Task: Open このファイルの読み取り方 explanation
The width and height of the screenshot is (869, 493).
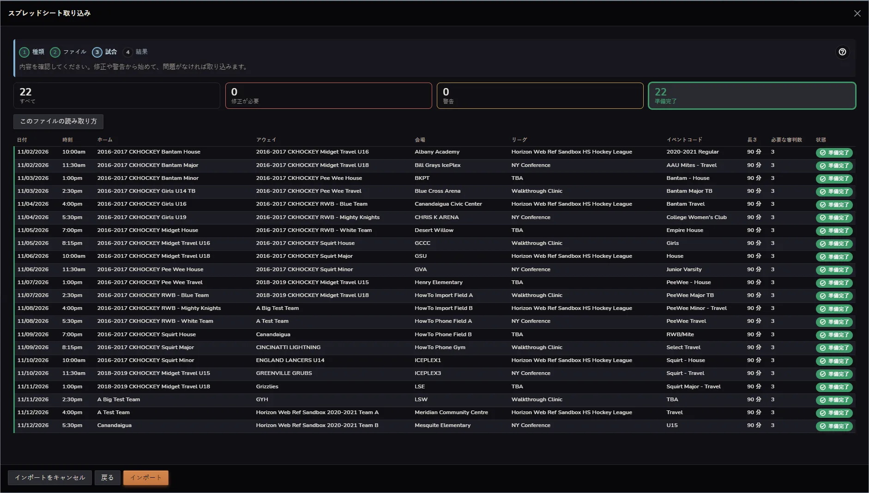Action: click(58, 121)
